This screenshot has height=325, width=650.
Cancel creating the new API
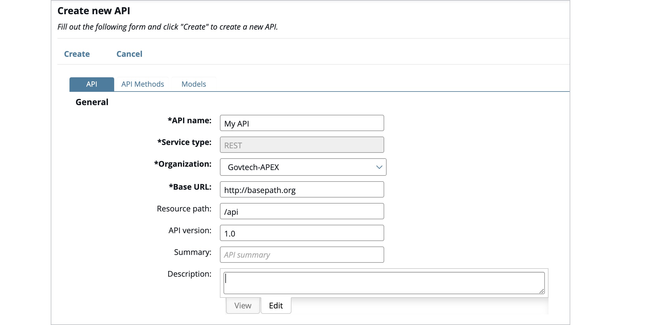click(129, 54)
